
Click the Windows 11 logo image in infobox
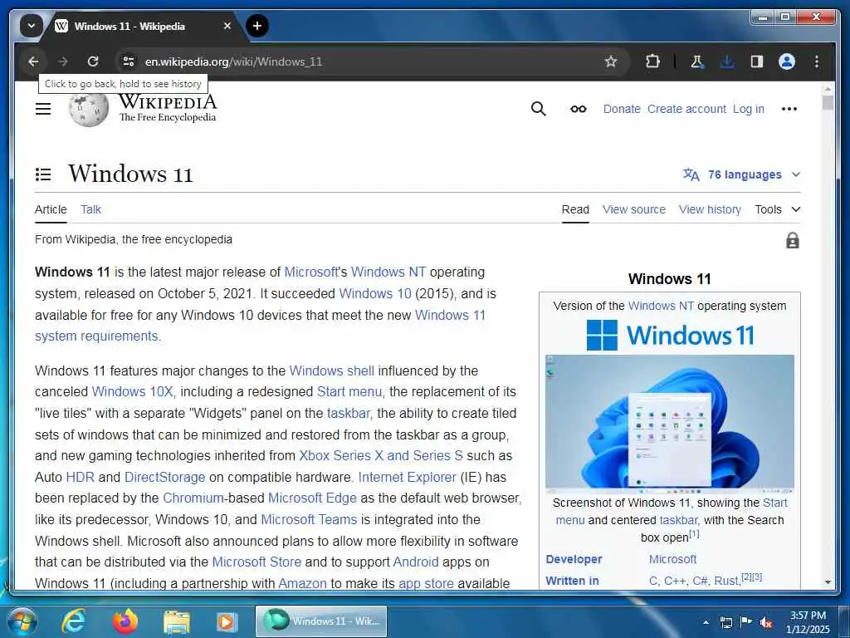pyautogui.click(x=670, y=335)
